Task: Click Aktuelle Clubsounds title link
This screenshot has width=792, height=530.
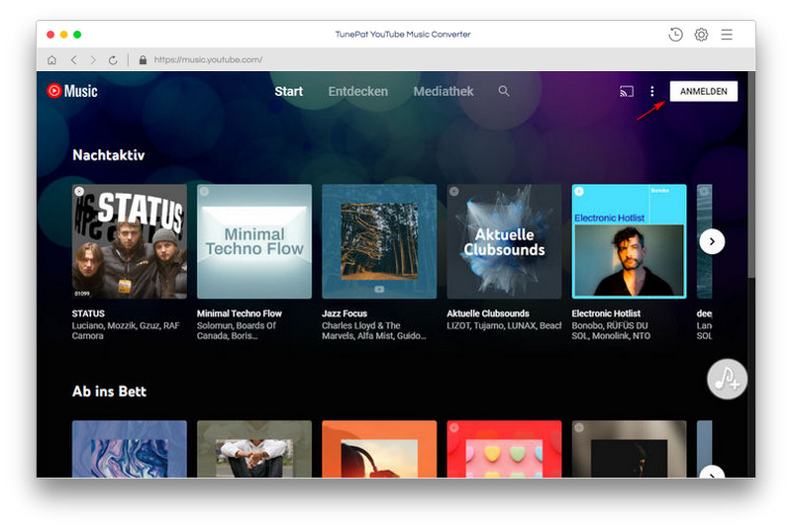Action: [488, 313]
